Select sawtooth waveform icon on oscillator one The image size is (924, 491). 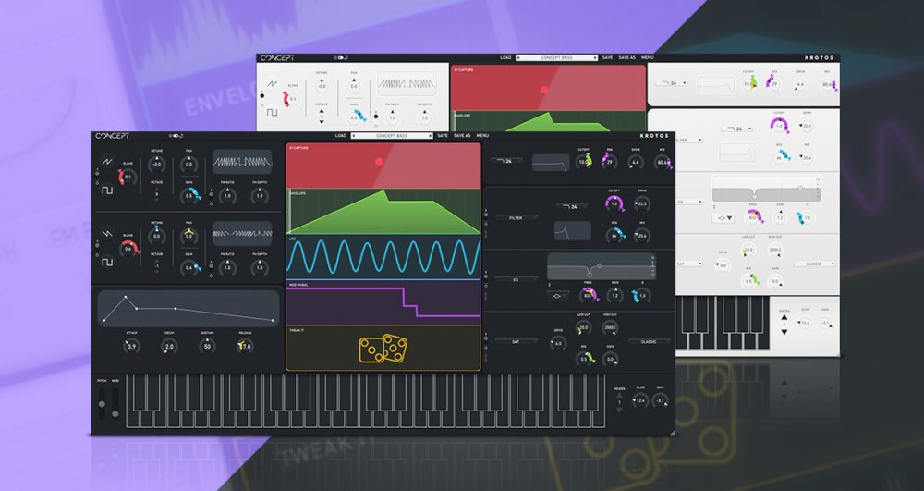pyautogui.click(x=107, y=161)
